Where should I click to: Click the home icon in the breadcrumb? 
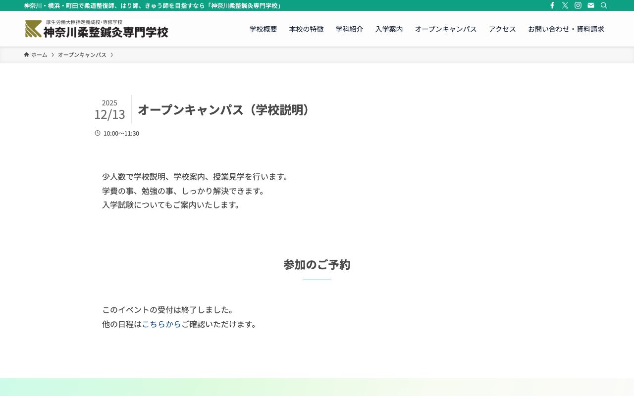click(x=26, y=54)
